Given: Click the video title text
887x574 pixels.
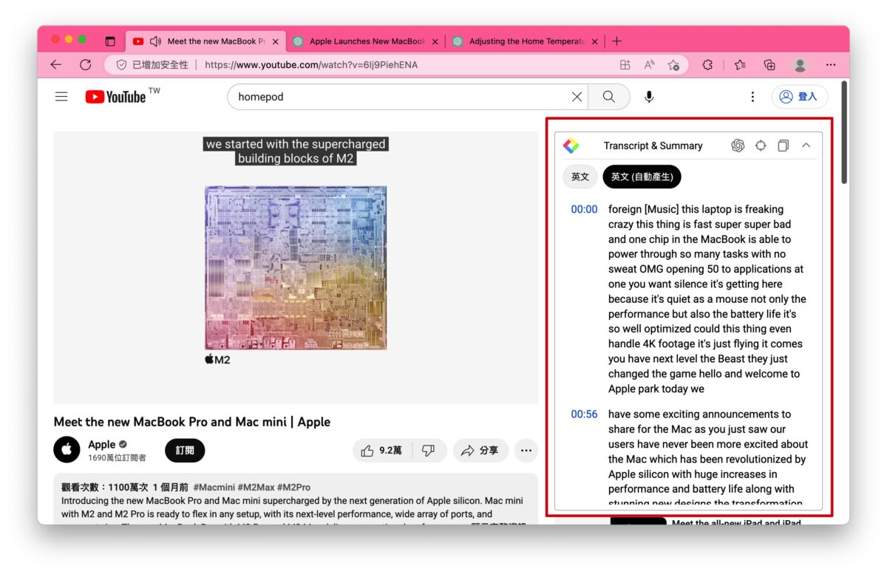Looking at the screenshot, I should (192, 422).
